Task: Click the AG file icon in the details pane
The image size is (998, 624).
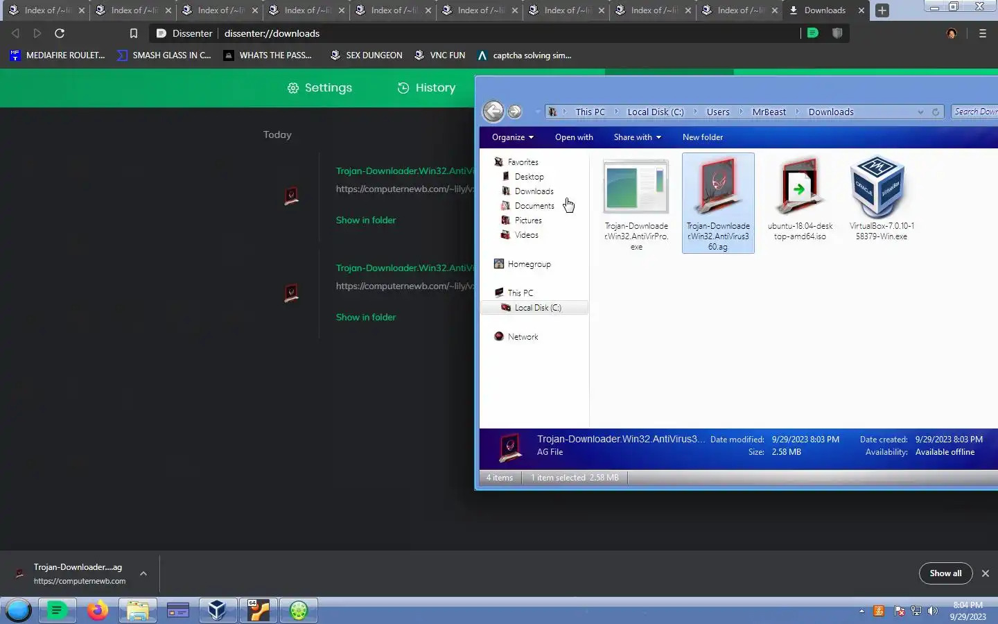Action: click(511, 447)
